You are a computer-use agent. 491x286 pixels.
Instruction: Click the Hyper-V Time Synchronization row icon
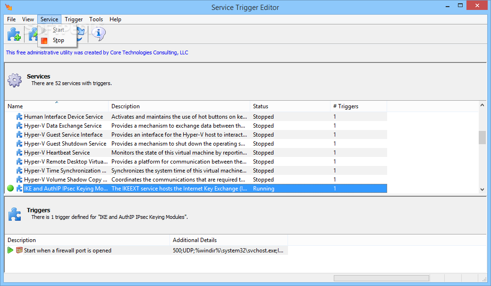pyautogui.click(x=19, y=171)
